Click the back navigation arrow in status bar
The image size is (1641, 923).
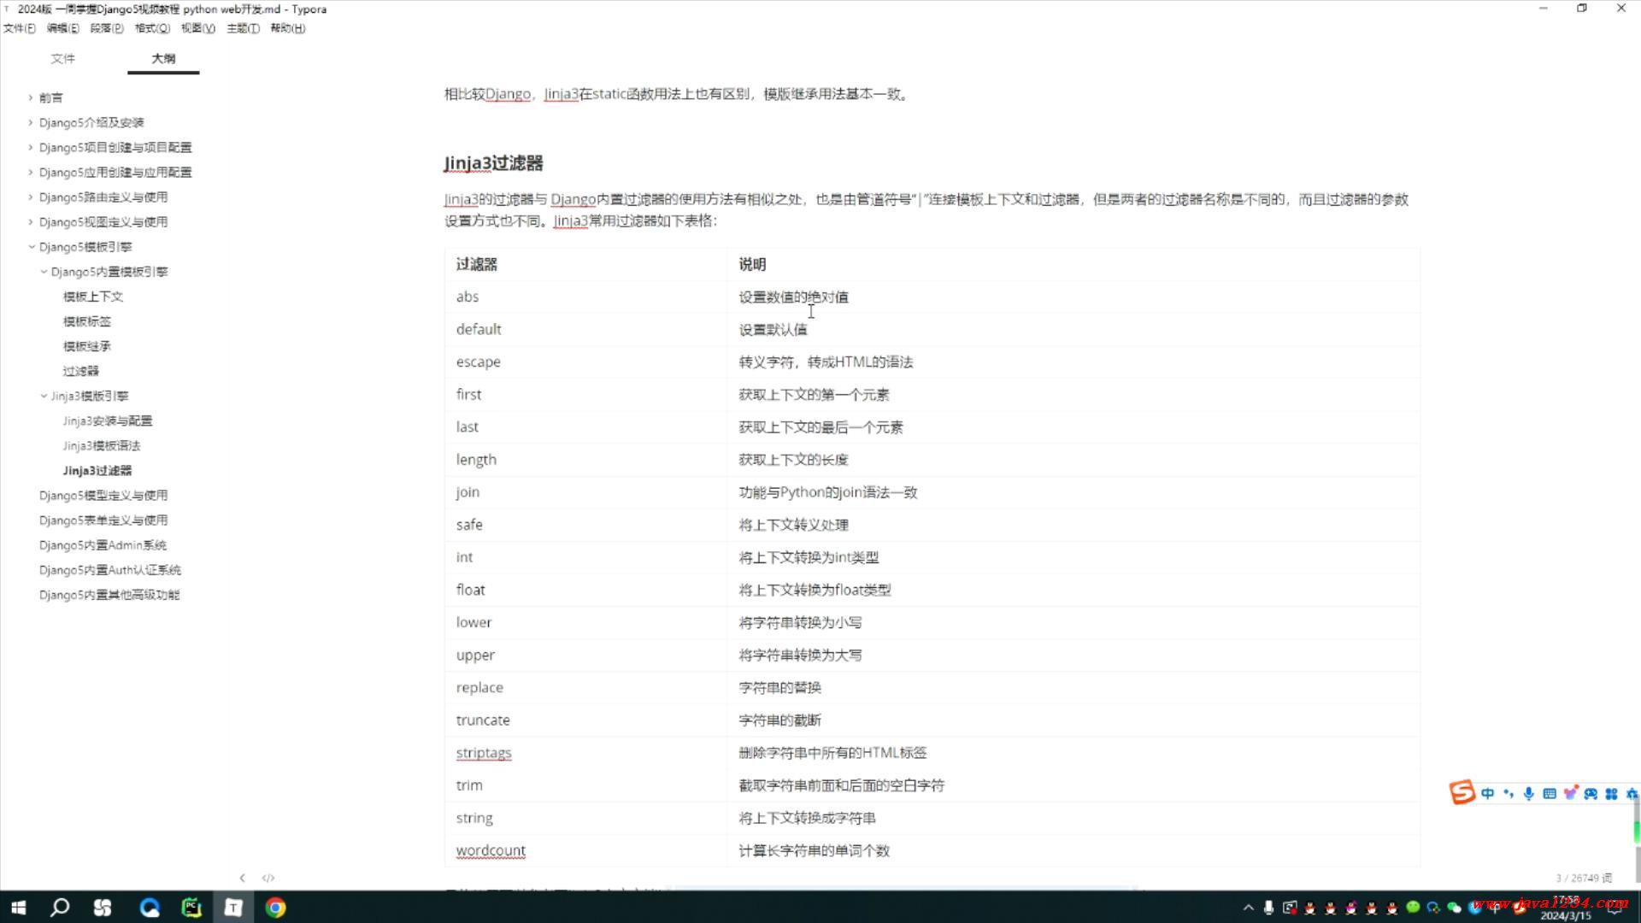(x=242, y=877)
